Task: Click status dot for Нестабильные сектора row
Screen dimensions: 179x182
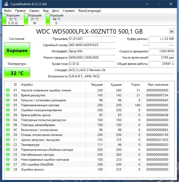Action: [x=8, y=154]
